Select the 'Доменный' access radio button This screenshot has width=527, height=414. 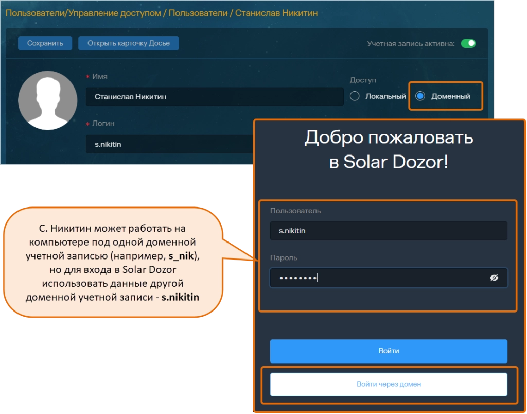pyautogui.click(x=420, y=96)
